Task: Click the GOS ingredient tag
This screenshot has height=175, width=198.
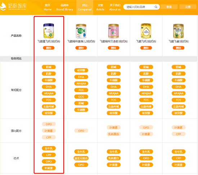Action: (x=81, y=97)
